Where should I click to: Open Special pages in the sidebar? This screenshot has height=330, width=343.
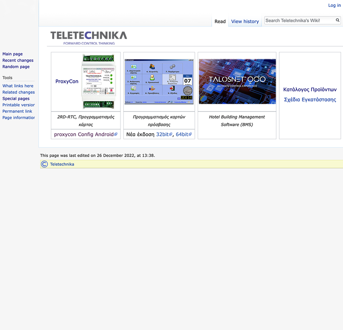tap(16, 98)
